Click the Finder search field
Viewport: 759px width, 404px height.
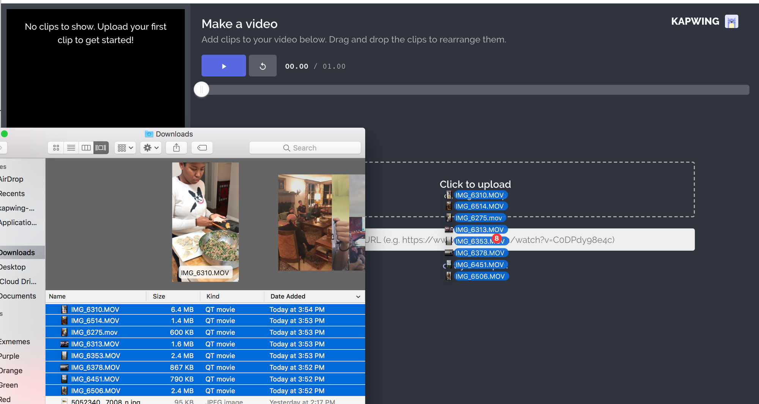pos(305,148)
